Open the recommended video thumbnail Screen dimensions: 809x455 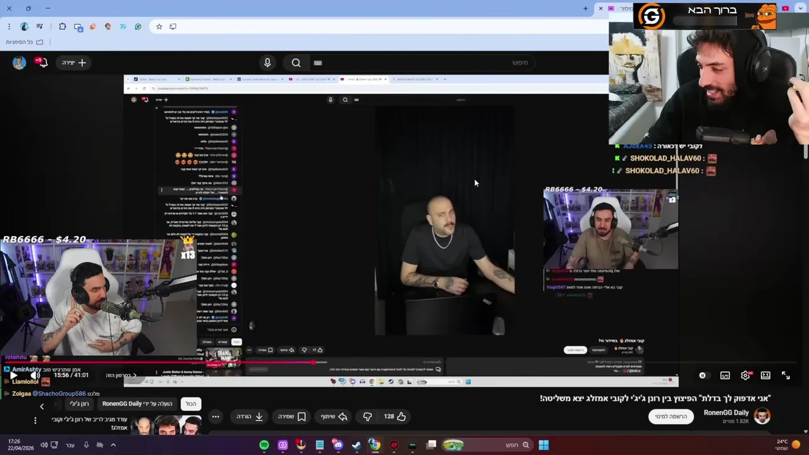point(166,426)
